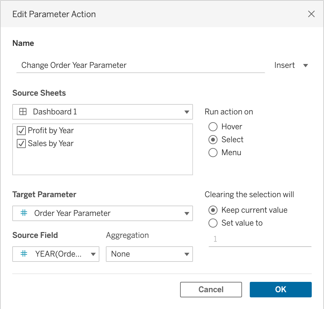Screen dimensions: 324x309
Task: Click the hash icon beside YEAR(Order) field
Action: [x=24, y=254]
